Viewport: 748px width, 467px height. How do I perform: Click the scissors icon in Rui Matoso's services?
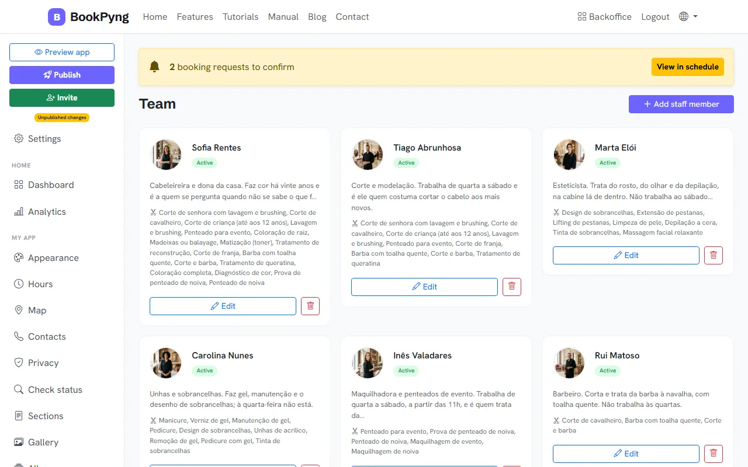(556, 420)
